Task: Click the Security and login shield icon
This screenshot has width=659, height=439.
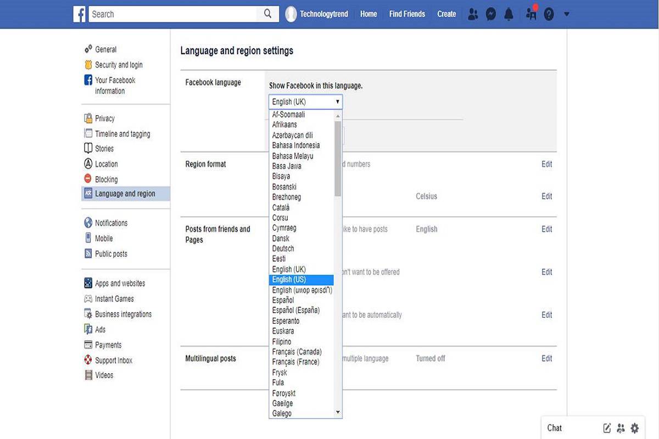Action: click(88, 65)
